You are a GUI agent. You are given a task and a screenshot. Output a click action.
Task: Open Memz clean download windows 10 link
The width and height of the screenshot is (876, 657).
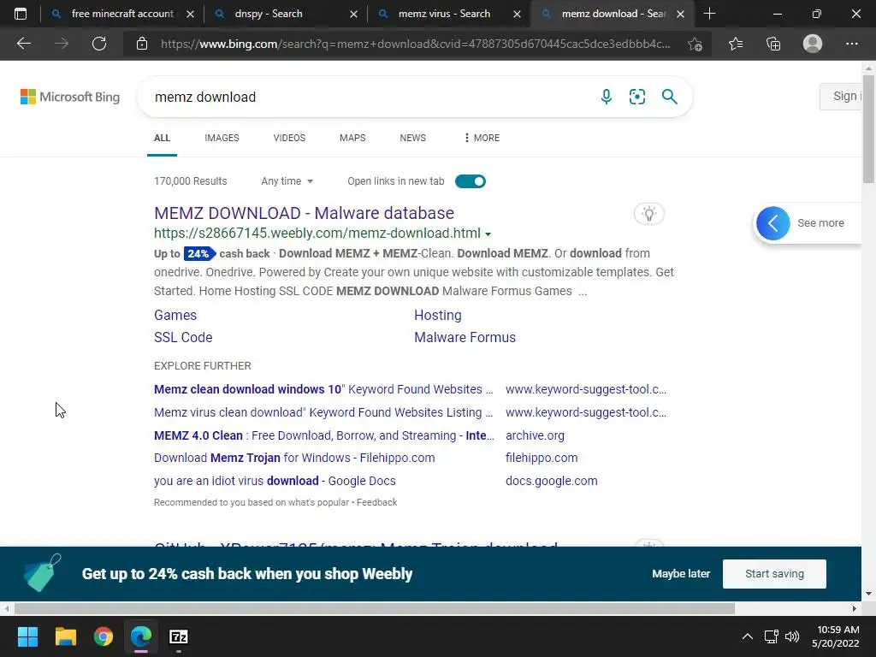click(323, 389)
